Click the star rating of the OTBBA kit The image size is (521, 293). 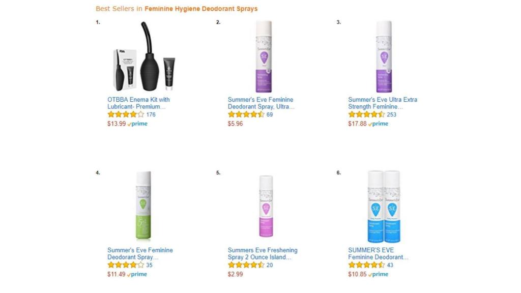(x=126, y=114)
